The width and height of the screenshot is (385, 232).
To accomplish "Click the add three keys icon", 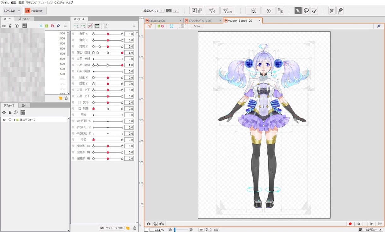I will click(x=83, y=26).
